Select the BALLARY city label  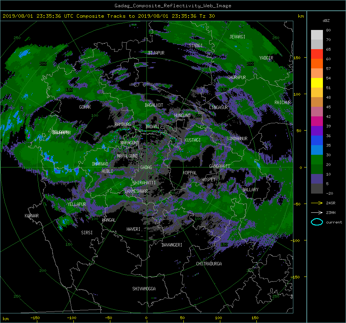(250, 190)
